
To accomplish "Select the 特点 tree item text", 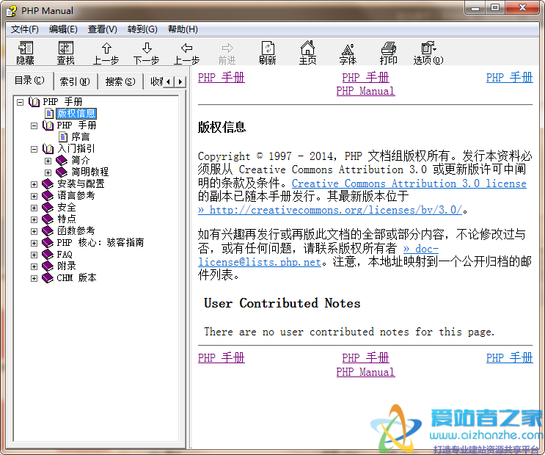I will click(67, 219).
